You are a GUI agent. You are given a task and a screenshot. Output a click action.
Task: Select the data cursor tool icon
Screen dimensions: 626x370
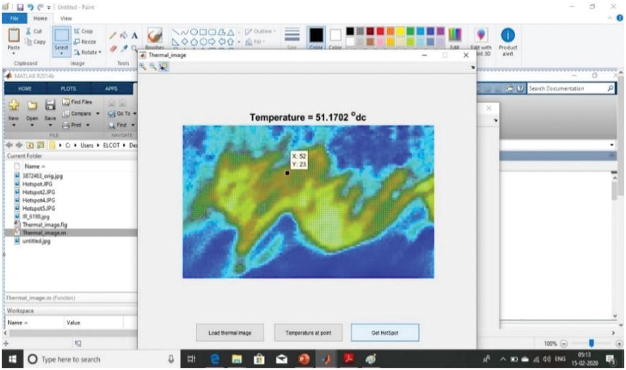click(164, 66)
